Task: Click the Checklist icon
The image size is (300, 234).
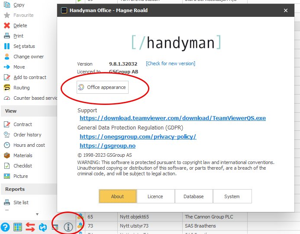Action: point(7,166)
